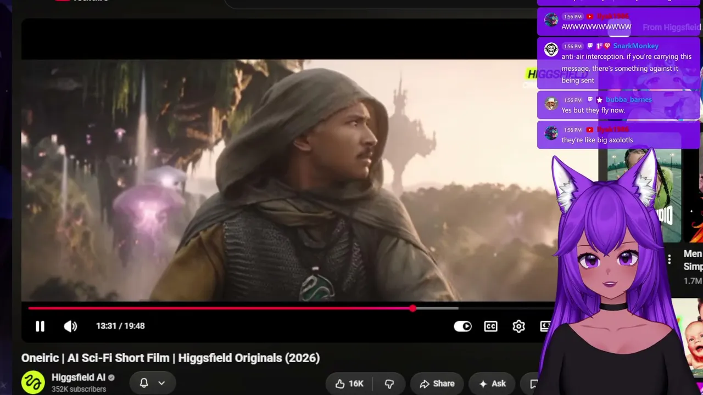Mute the video volume speaker icon
This screenshot has width=703, height=395.
point(70,326)
